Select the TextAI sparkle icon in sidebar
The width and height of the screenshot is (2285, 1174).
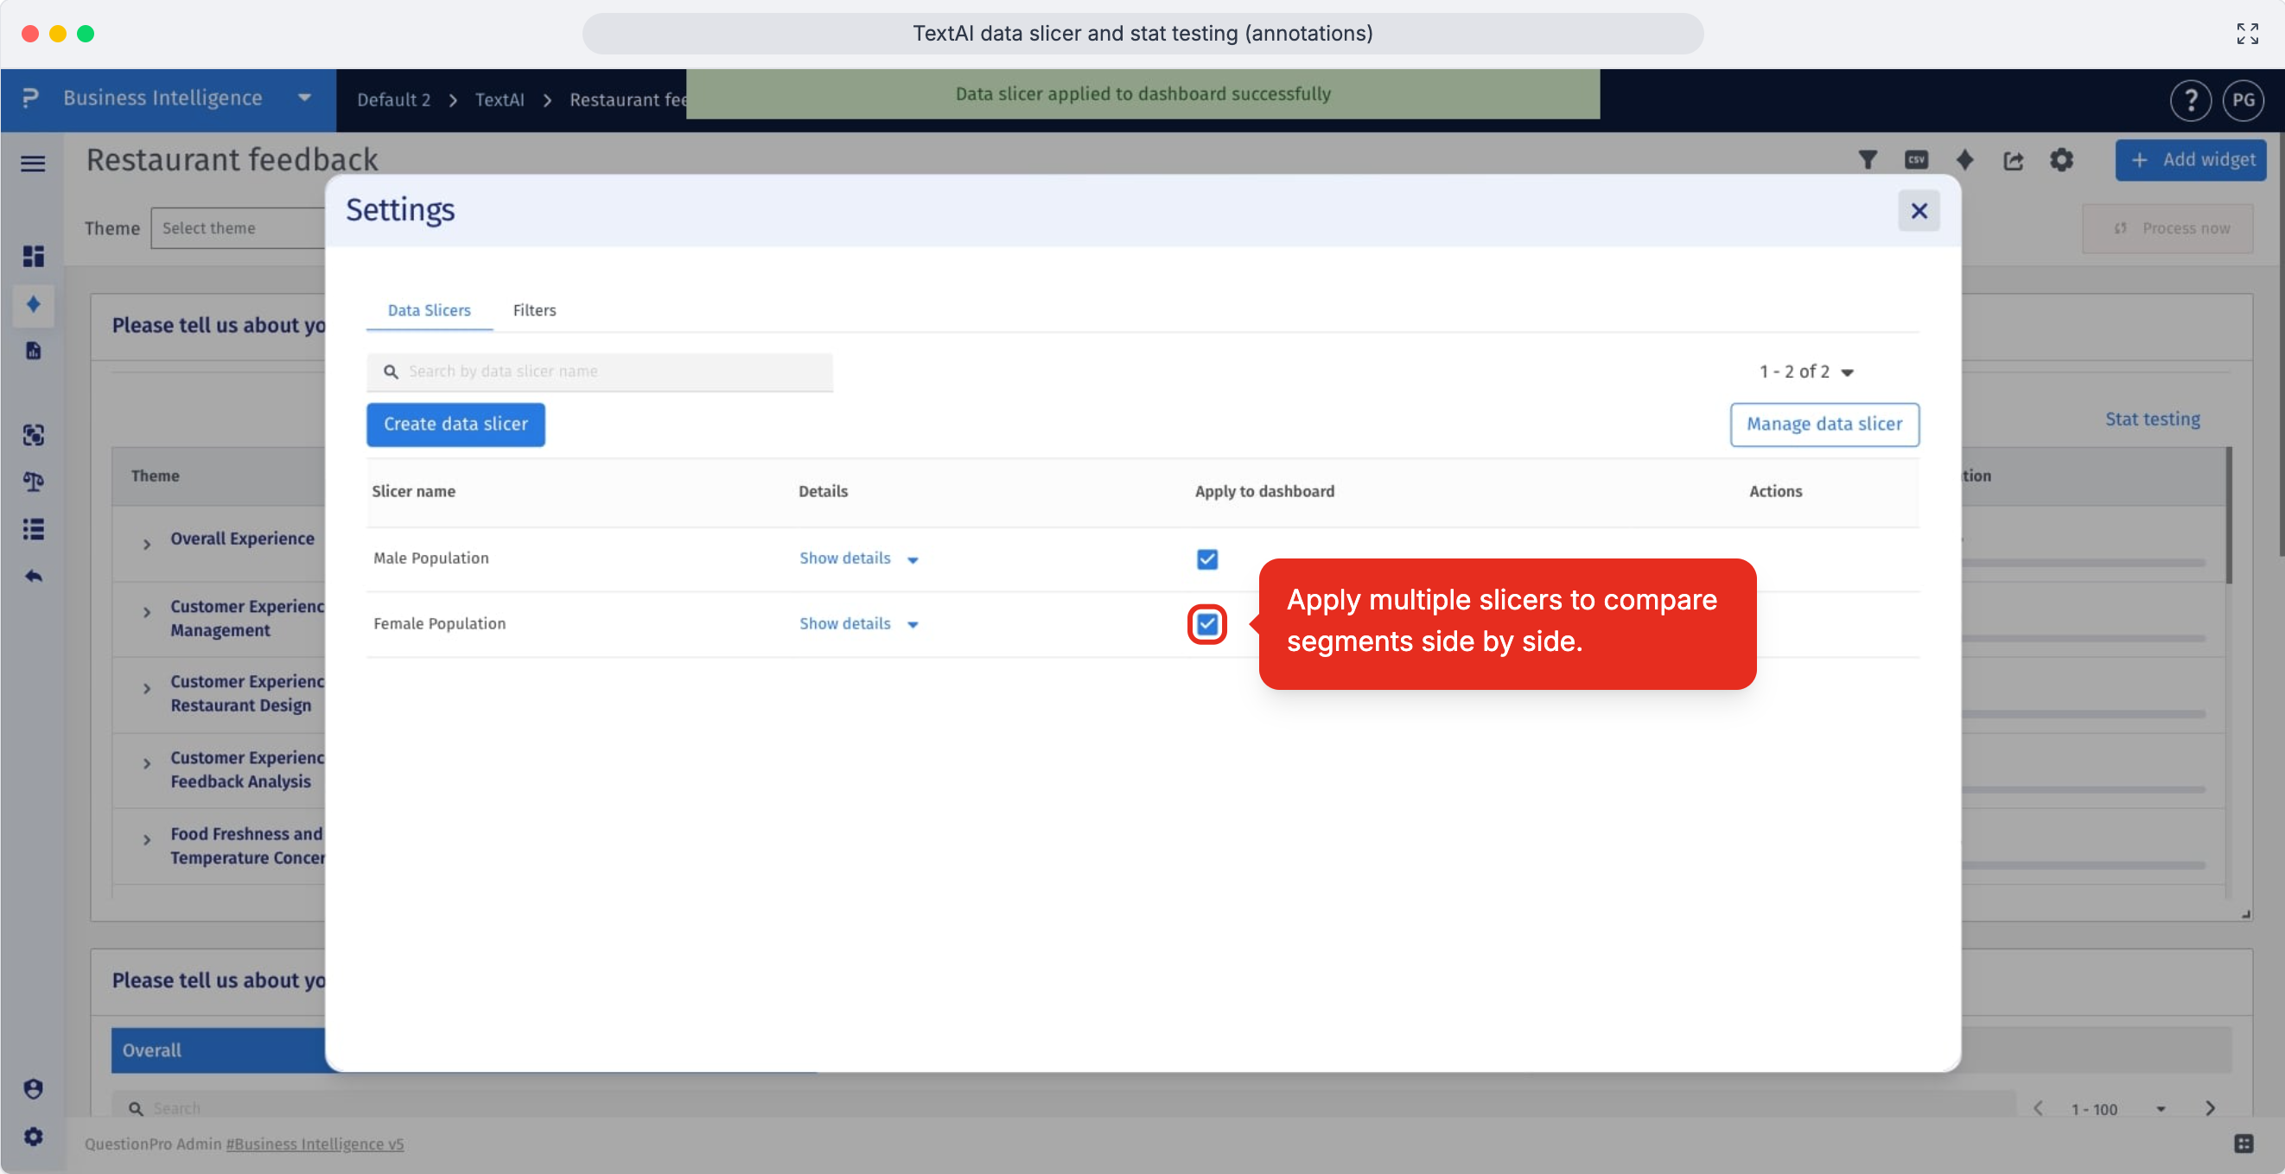pos(33,304)
